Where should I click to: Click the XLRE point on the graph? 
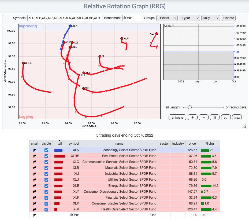click(24, 63)
